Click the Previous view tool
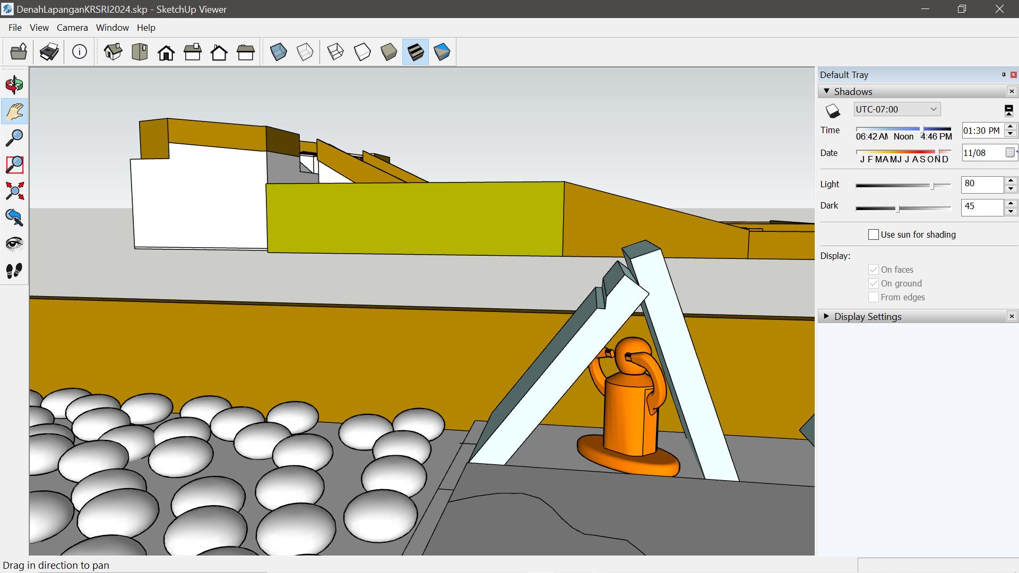 [x=14, y=218]
